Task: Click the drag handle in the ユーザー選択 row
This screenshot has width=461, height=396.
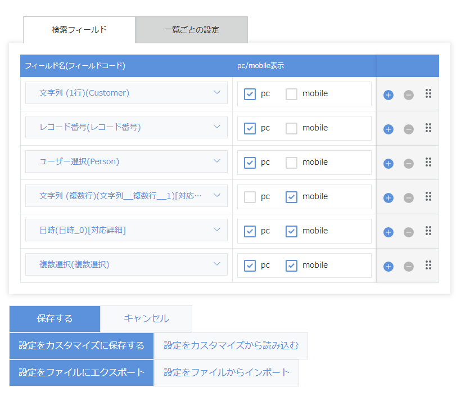Action: pyautogui.click(x=428, y=162)
